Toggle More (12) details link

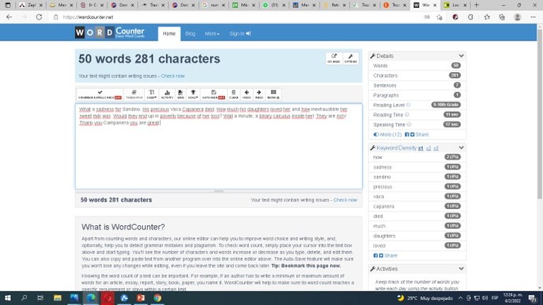click(387, 135)
